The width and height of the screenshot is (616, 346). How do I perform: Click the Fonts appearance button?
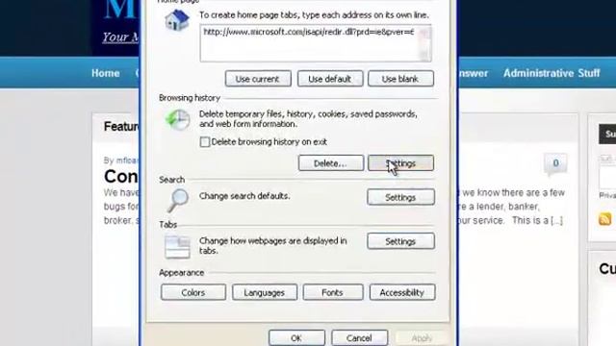pos(333,292)
